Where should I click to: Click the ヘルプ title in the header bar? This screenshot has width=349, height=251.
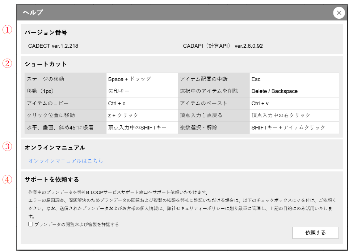(33, 13)
